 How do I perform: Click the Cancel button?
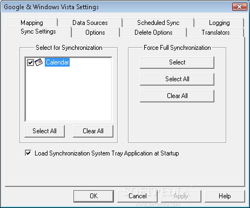[138, 196]
